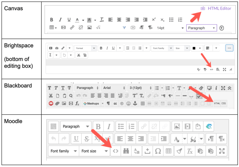
Task: Open Canvas Paragraph format dropdown
Action: (201, 28)
